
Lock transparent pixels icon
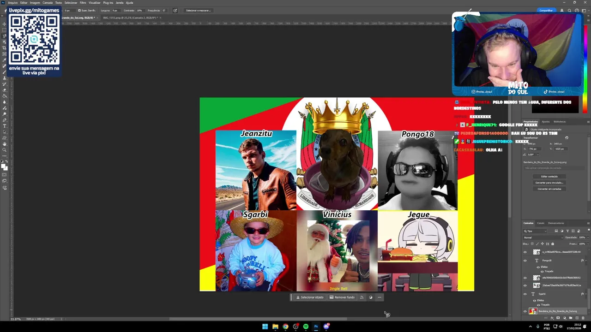tap(532, 243)
